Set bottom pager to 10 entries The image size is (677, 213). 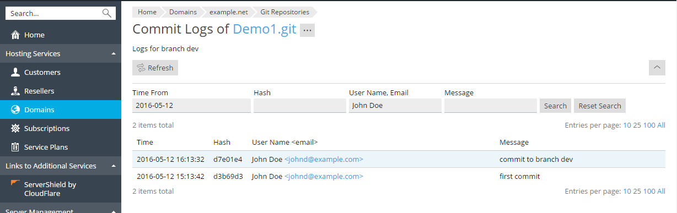pyautogui.click(x=627, y=191)
